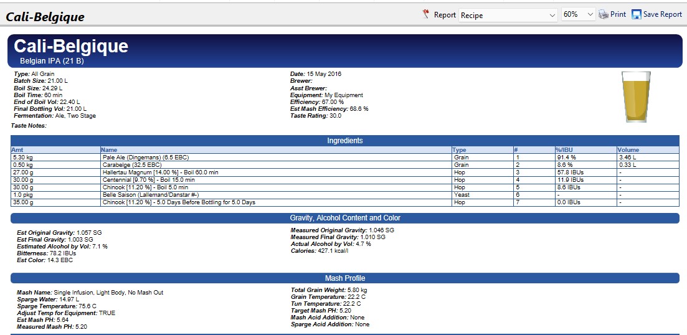Click the Cali-Belgique blue title banner
687x335 pixels.
[x=344, y=50]
